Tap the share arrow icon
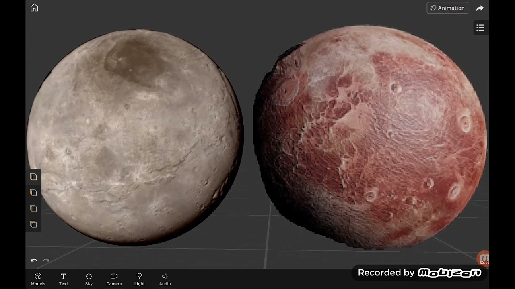Viewport: 515px width, 289px height. pos(480,8)
